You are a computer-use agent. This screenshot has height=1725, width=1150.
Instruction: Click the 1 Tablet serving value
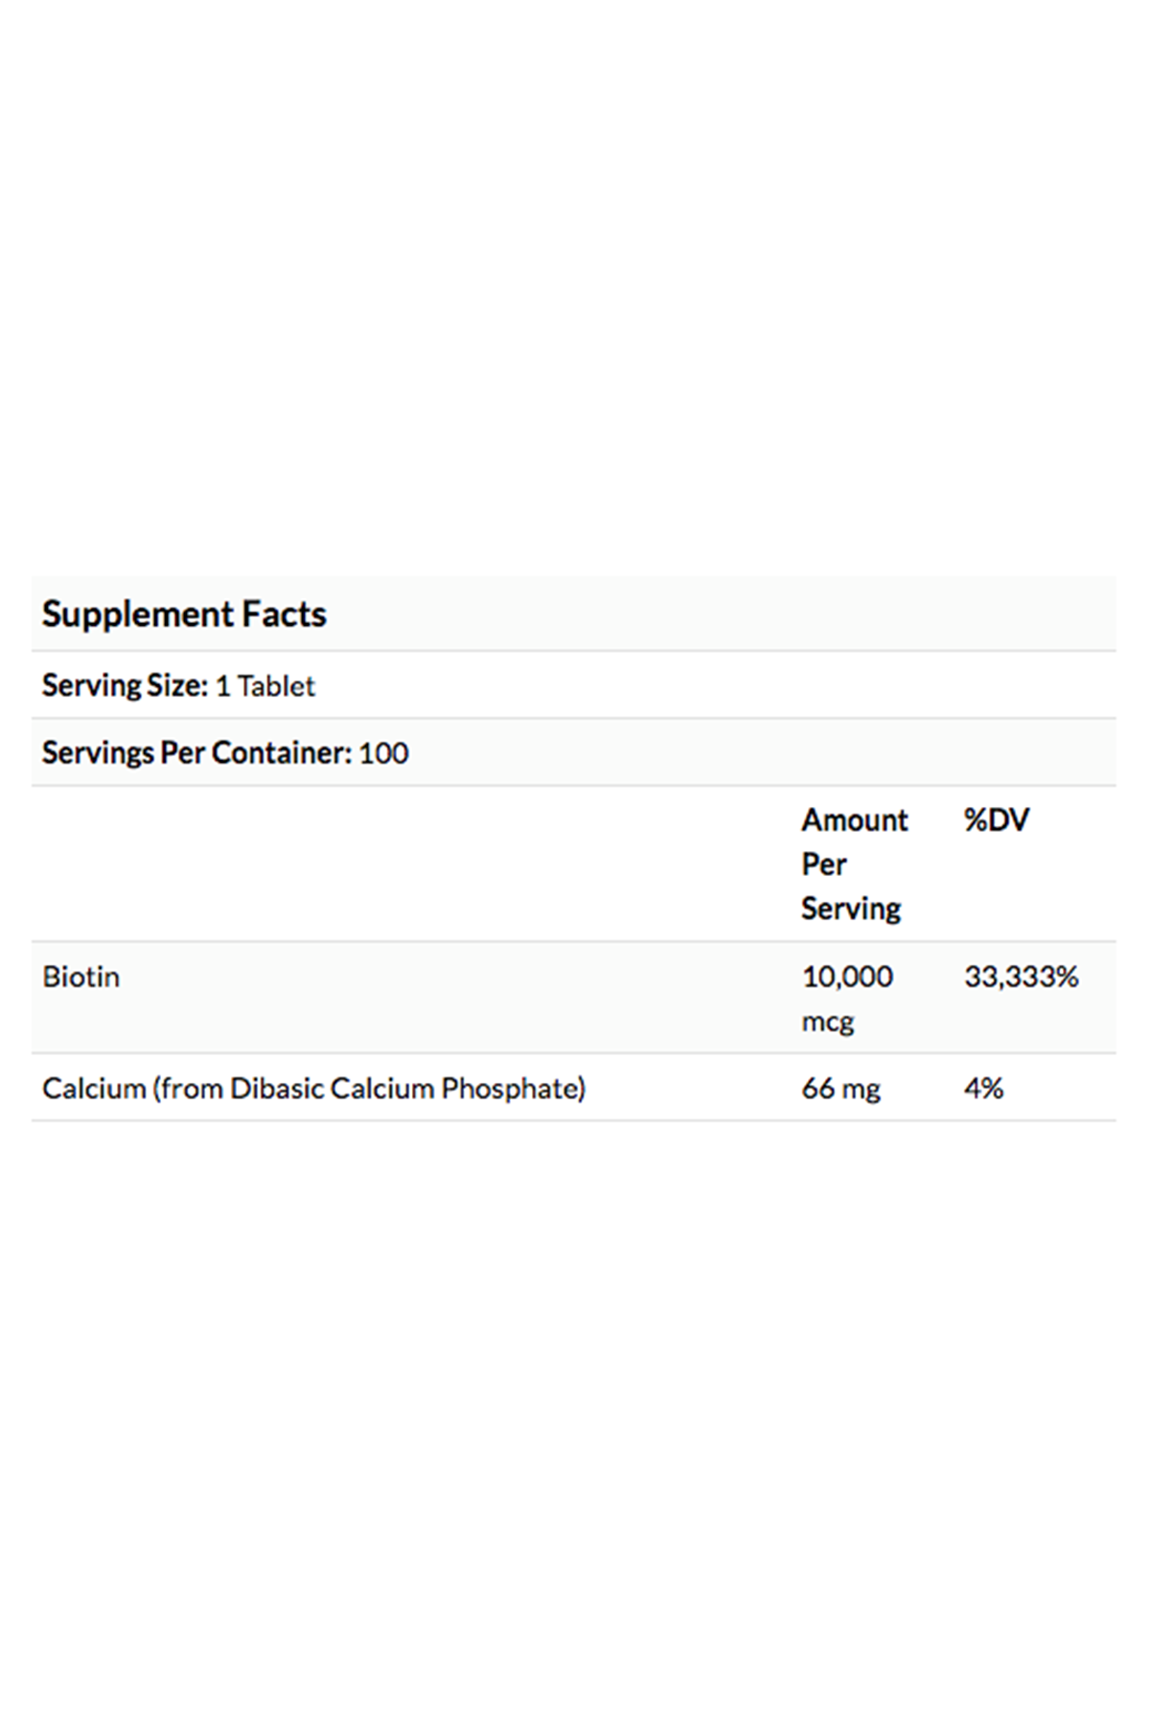coord(265,686)
